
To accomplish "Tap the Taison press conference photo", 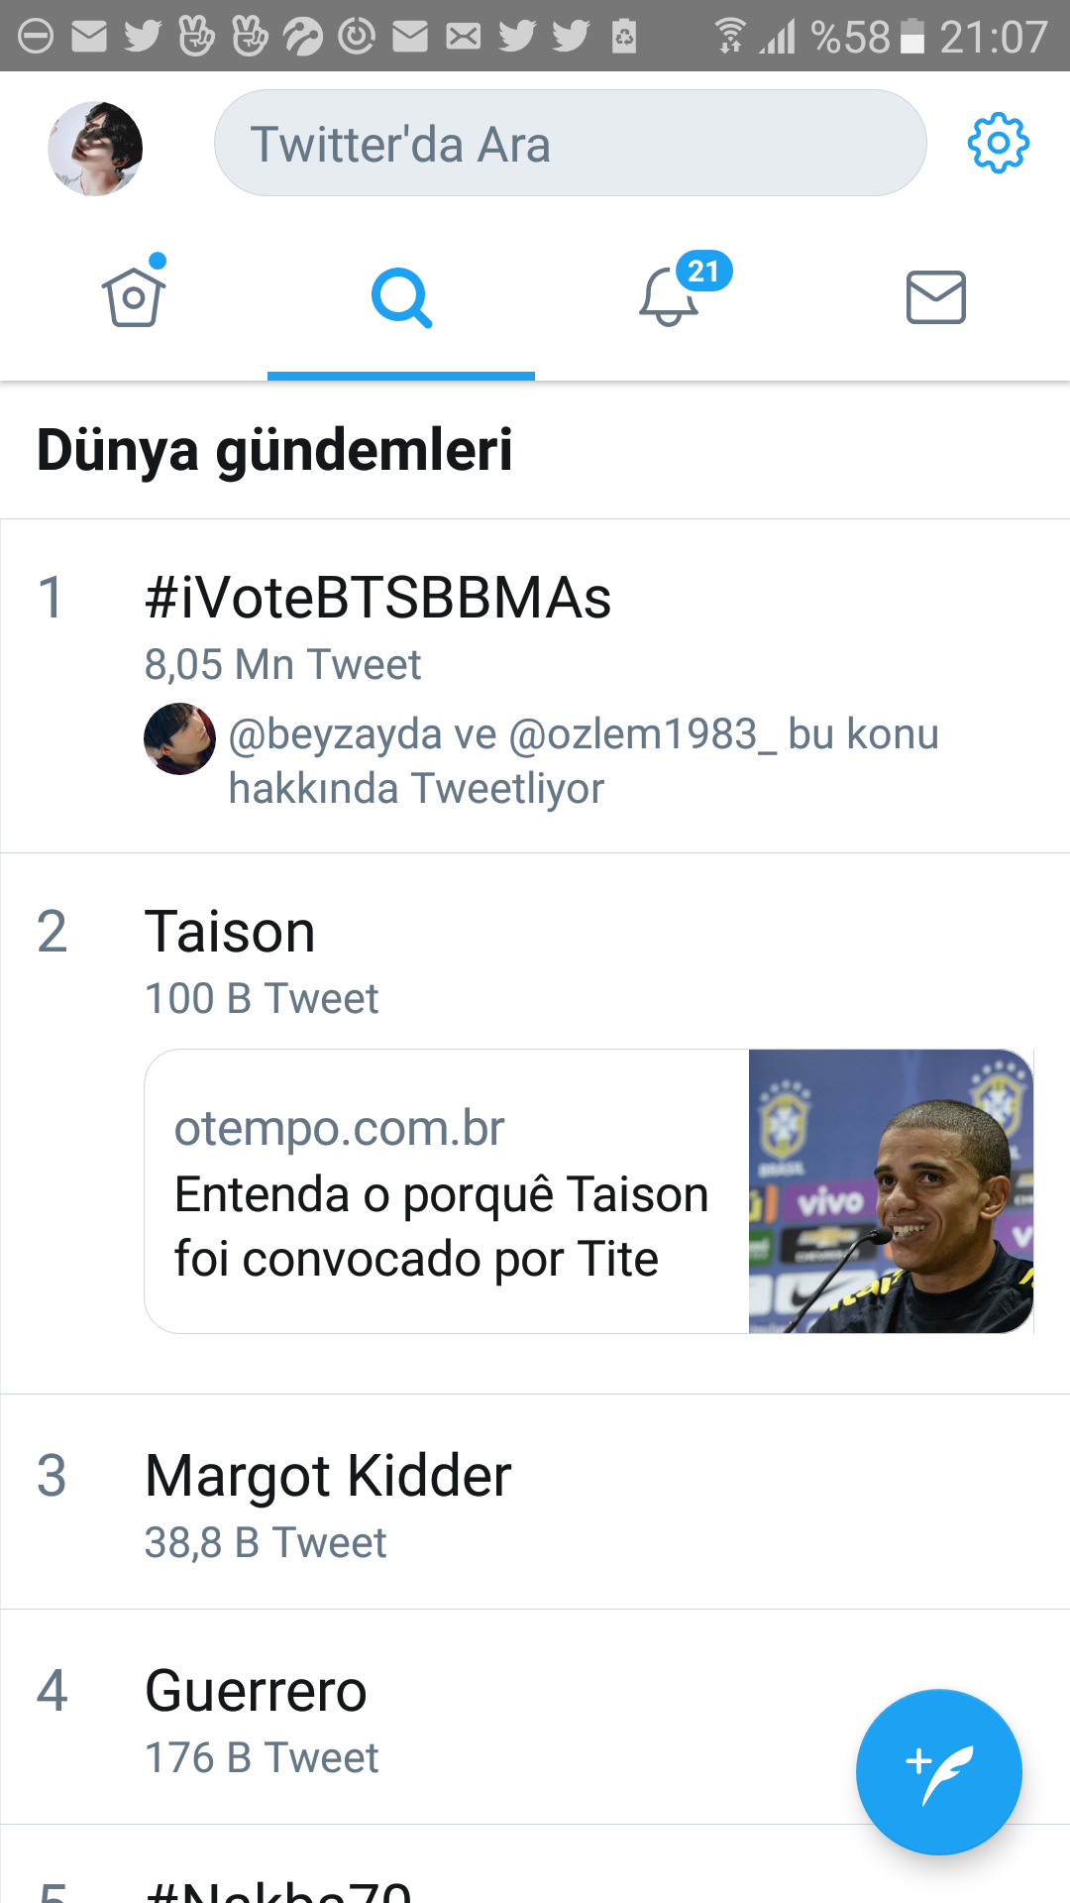I will click(890, 1191).
